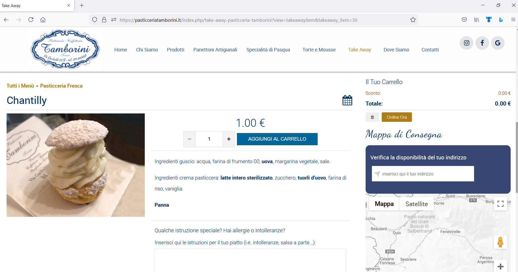518x272 pixels.
Task: Toggle map fullscreen view
Action: [x=500, y=204]
